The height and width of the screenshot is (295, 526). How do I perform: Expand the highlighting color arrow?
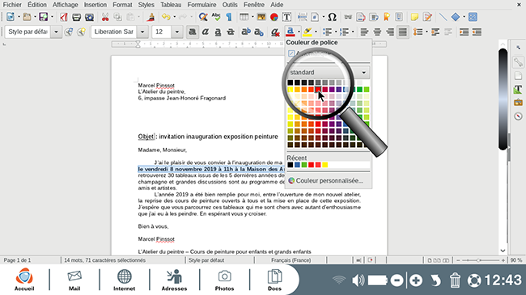[316, 32]
